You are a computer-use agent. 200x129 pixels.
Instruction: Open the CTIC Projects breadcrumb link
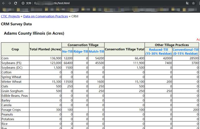pos(10,16)
